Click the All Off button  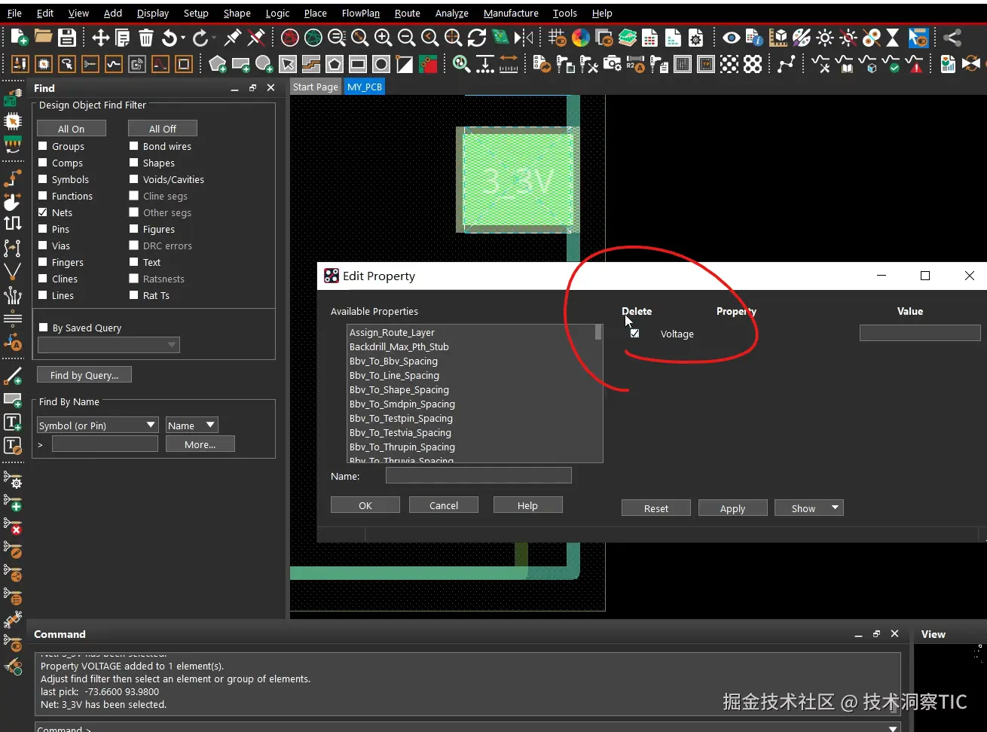pos(163,129)
